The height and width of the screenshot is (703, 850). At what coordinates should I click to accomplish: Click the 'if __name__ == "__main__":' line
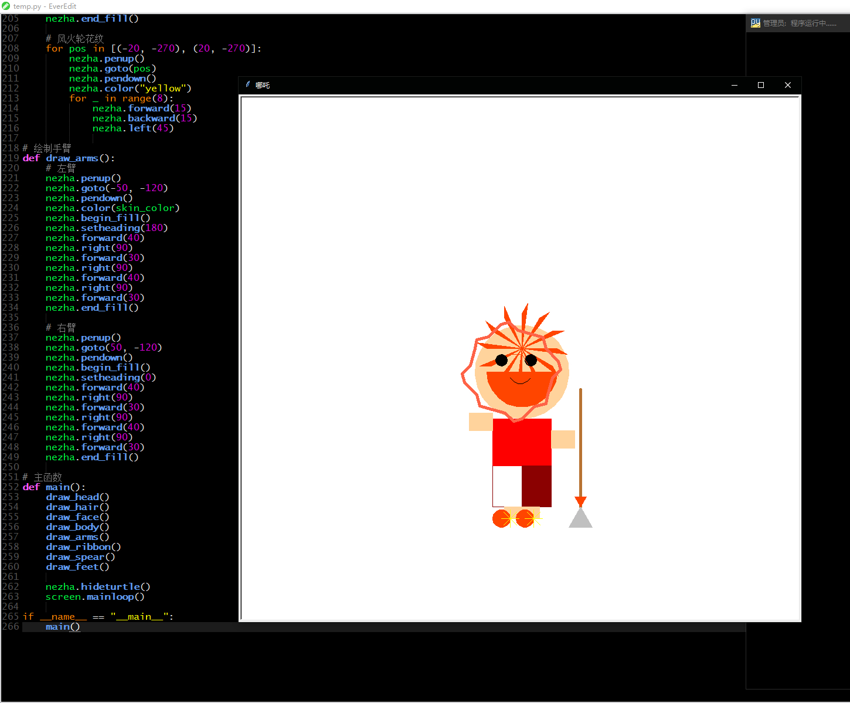point(98,617)
